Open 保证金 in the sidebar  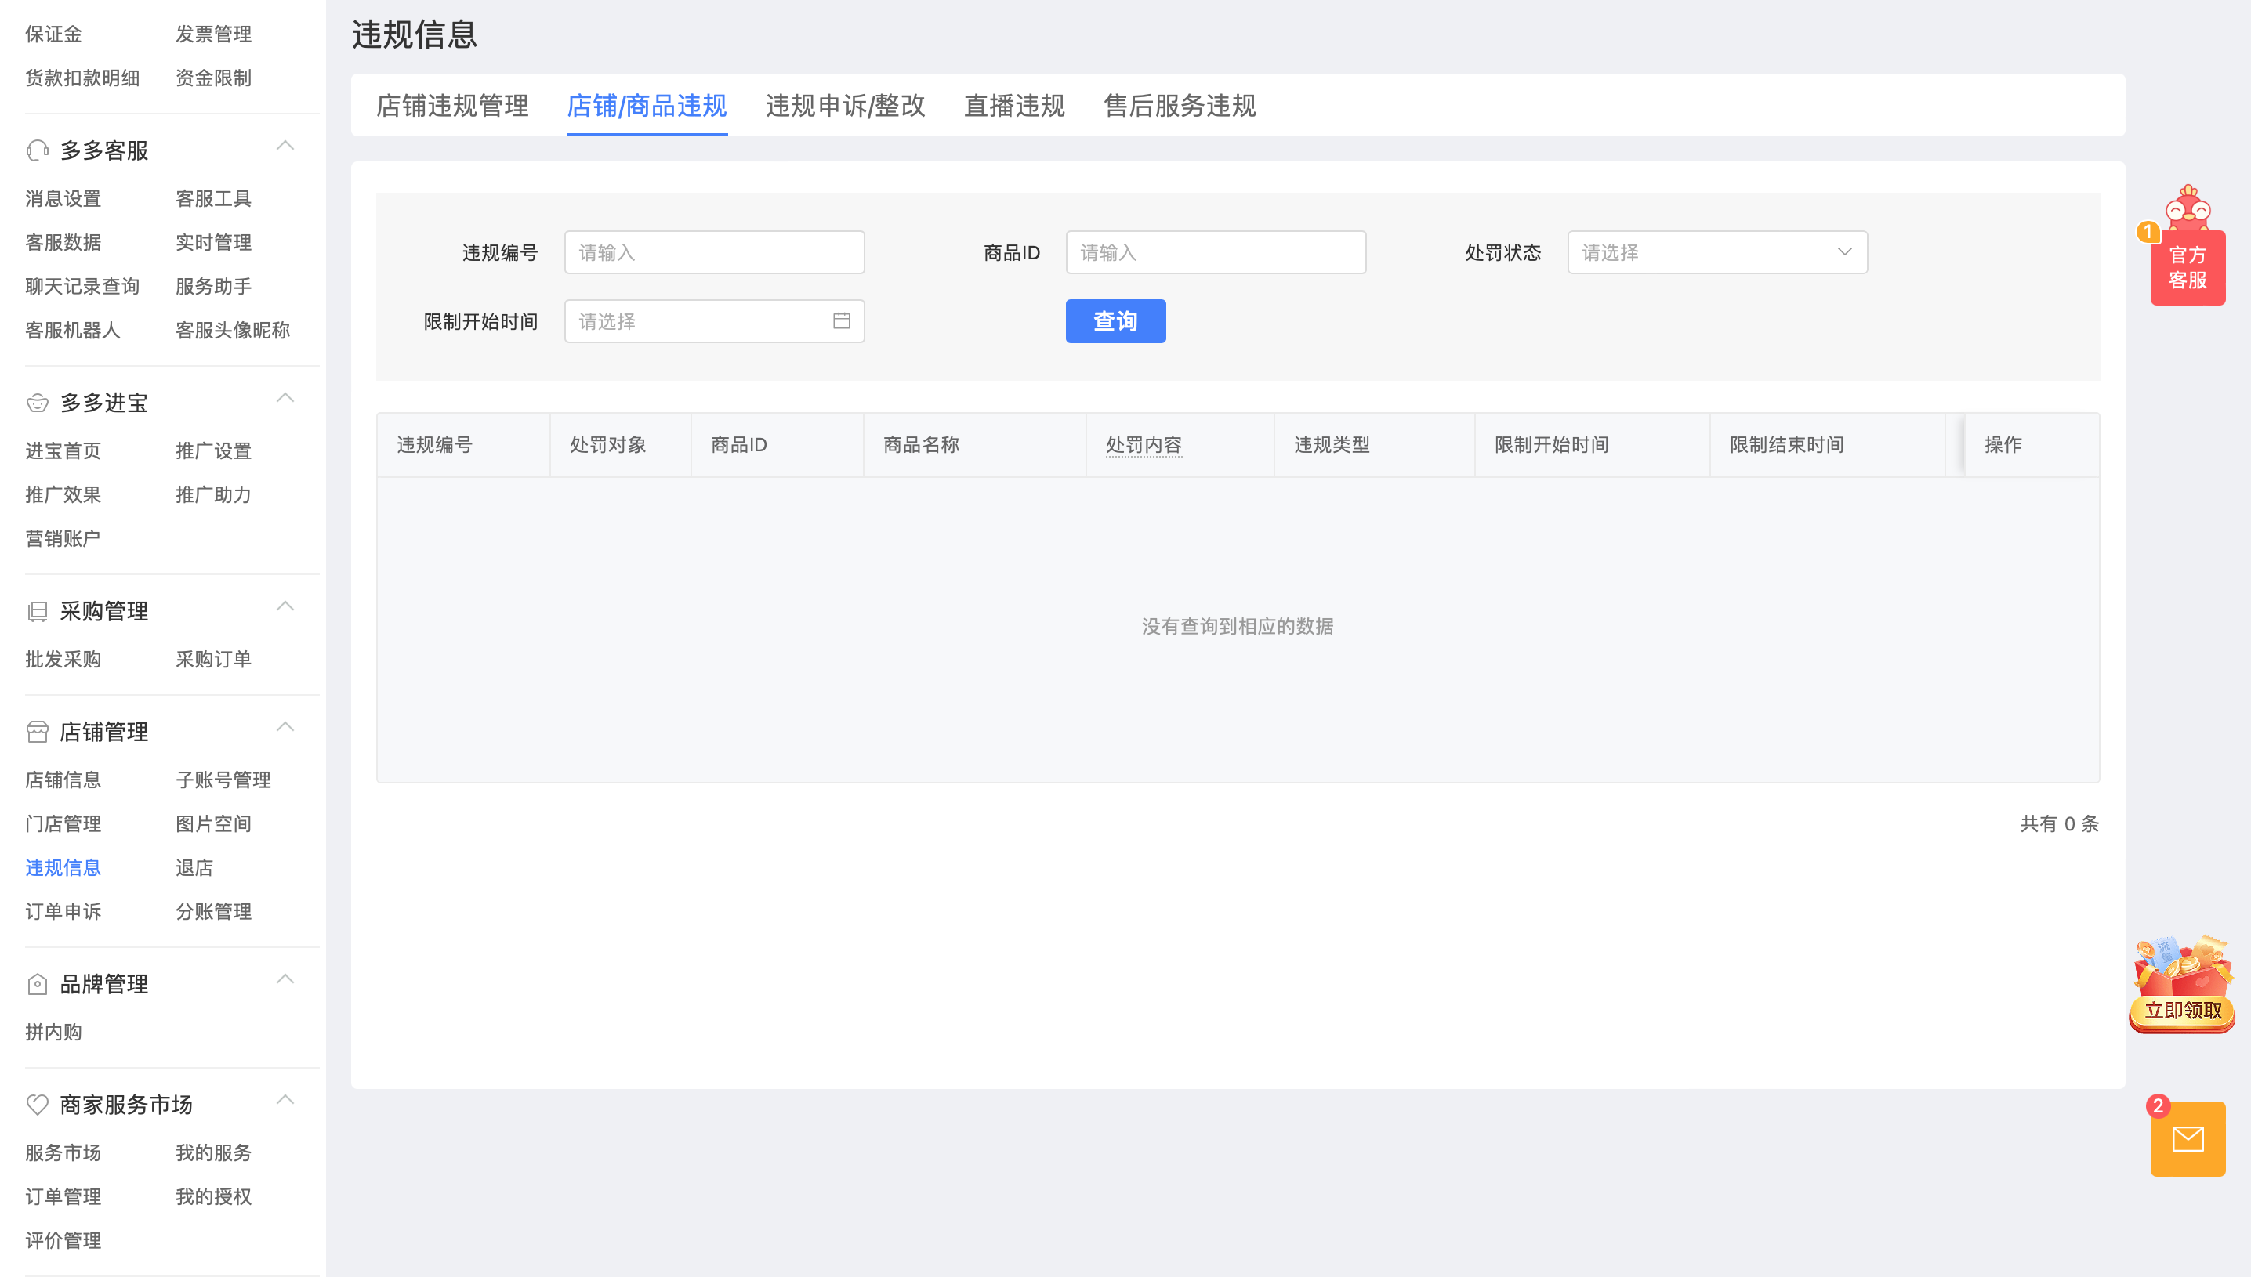pos(53,34)
